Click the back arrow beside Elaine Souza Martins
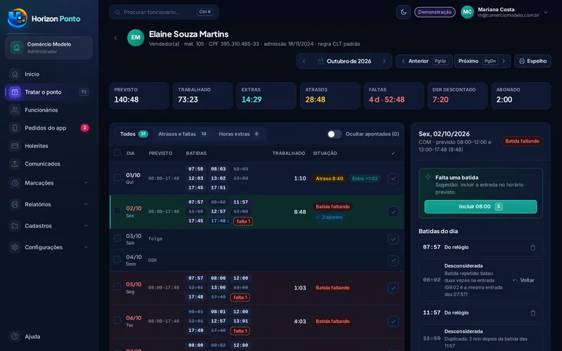 coord(115,38)
